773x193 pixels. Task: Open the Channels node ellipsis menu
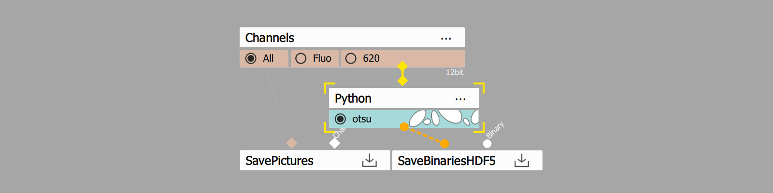point(446,38)
